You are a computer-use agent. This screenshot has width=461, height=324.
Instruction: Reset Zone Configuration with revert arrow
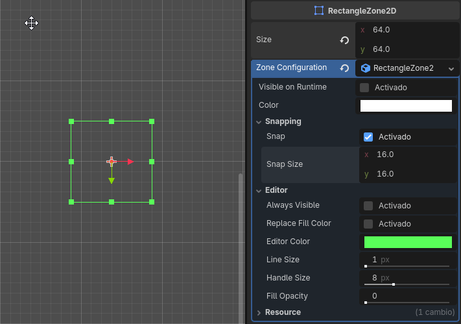[344, 68]
